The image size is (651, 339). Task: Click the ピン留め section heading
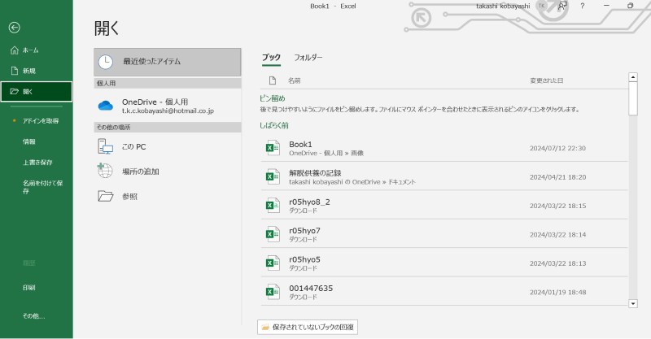pos(273,98)
